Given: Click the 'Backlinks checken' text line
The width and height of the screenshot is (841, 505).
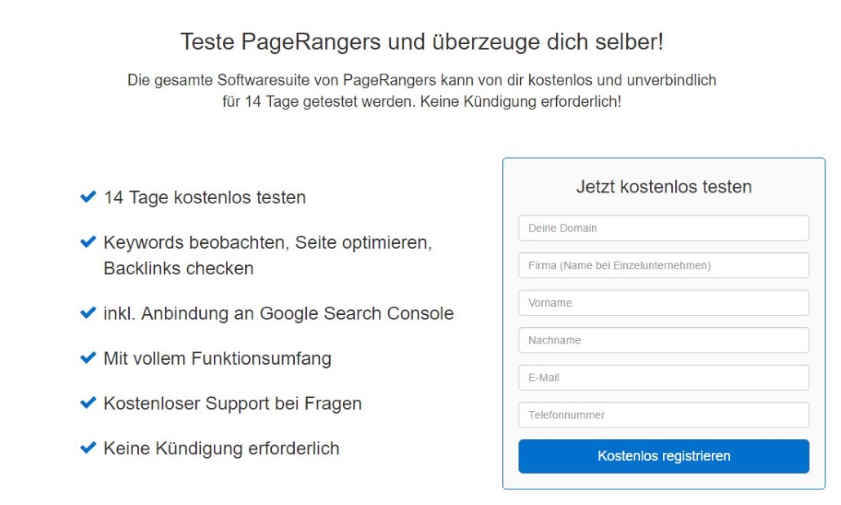Looking at the screenshot, I should click(x=178, y=268).
